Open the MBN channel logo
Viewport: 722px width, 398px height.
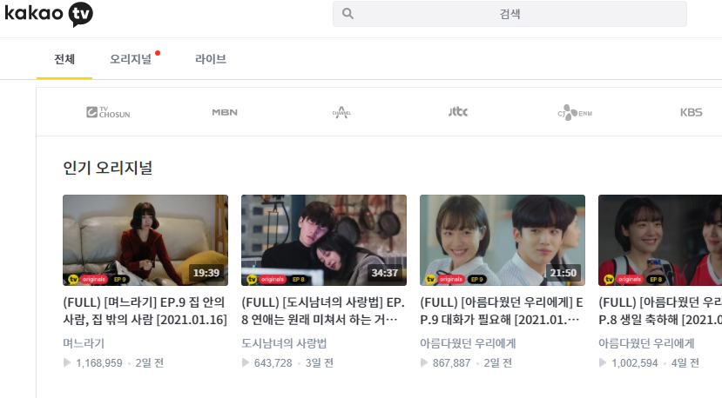point(225,112)
